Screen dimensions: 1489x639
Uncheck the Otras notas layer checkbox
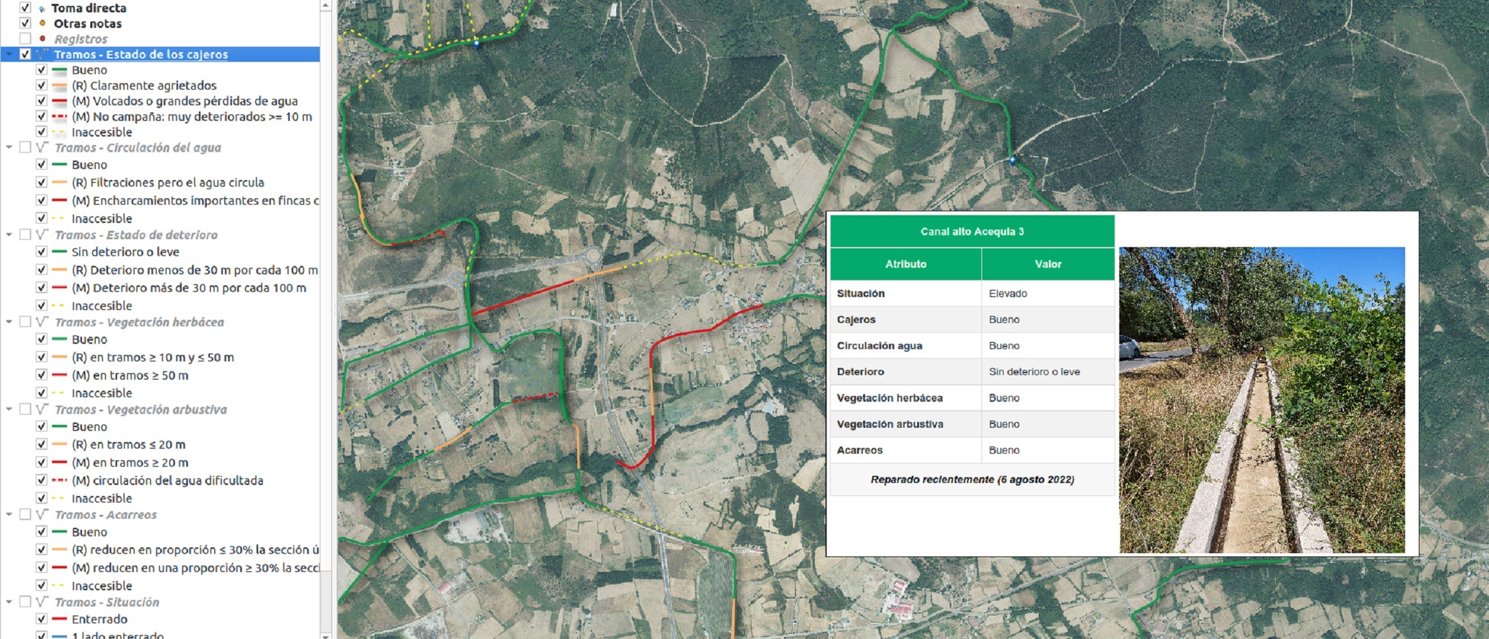point(25,23)
